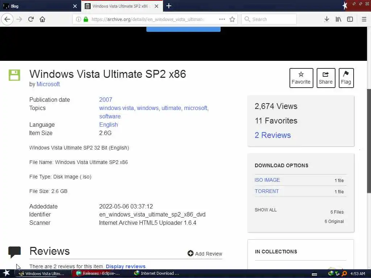Select the identifier en_windows_vista_ultimate_sp2_x86_dvd text
Screen dimensions: 371x278
(152, 215)
